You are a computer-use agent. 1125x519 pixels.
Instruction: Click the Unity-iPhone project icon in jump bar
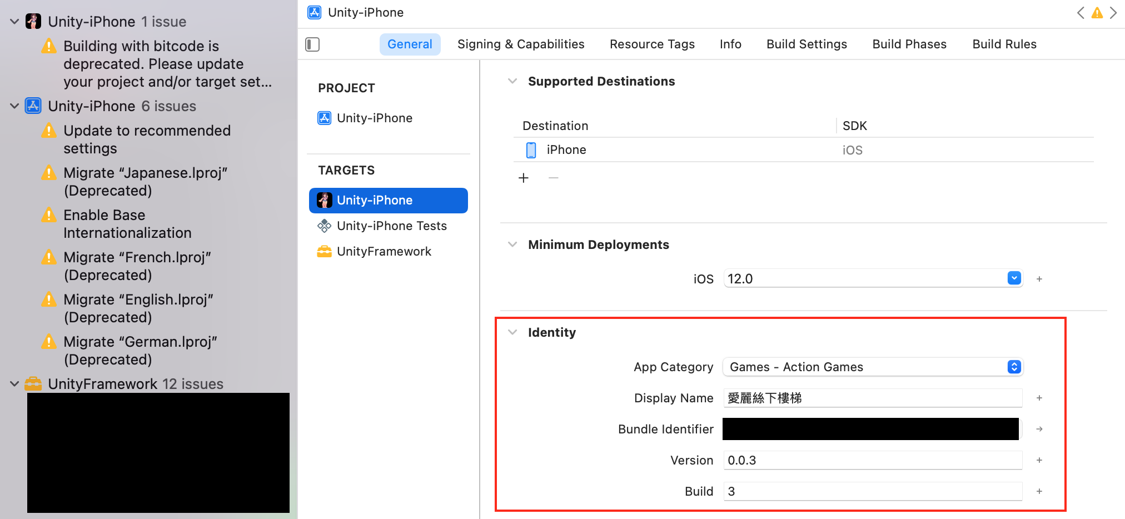[x=315, y=12]
